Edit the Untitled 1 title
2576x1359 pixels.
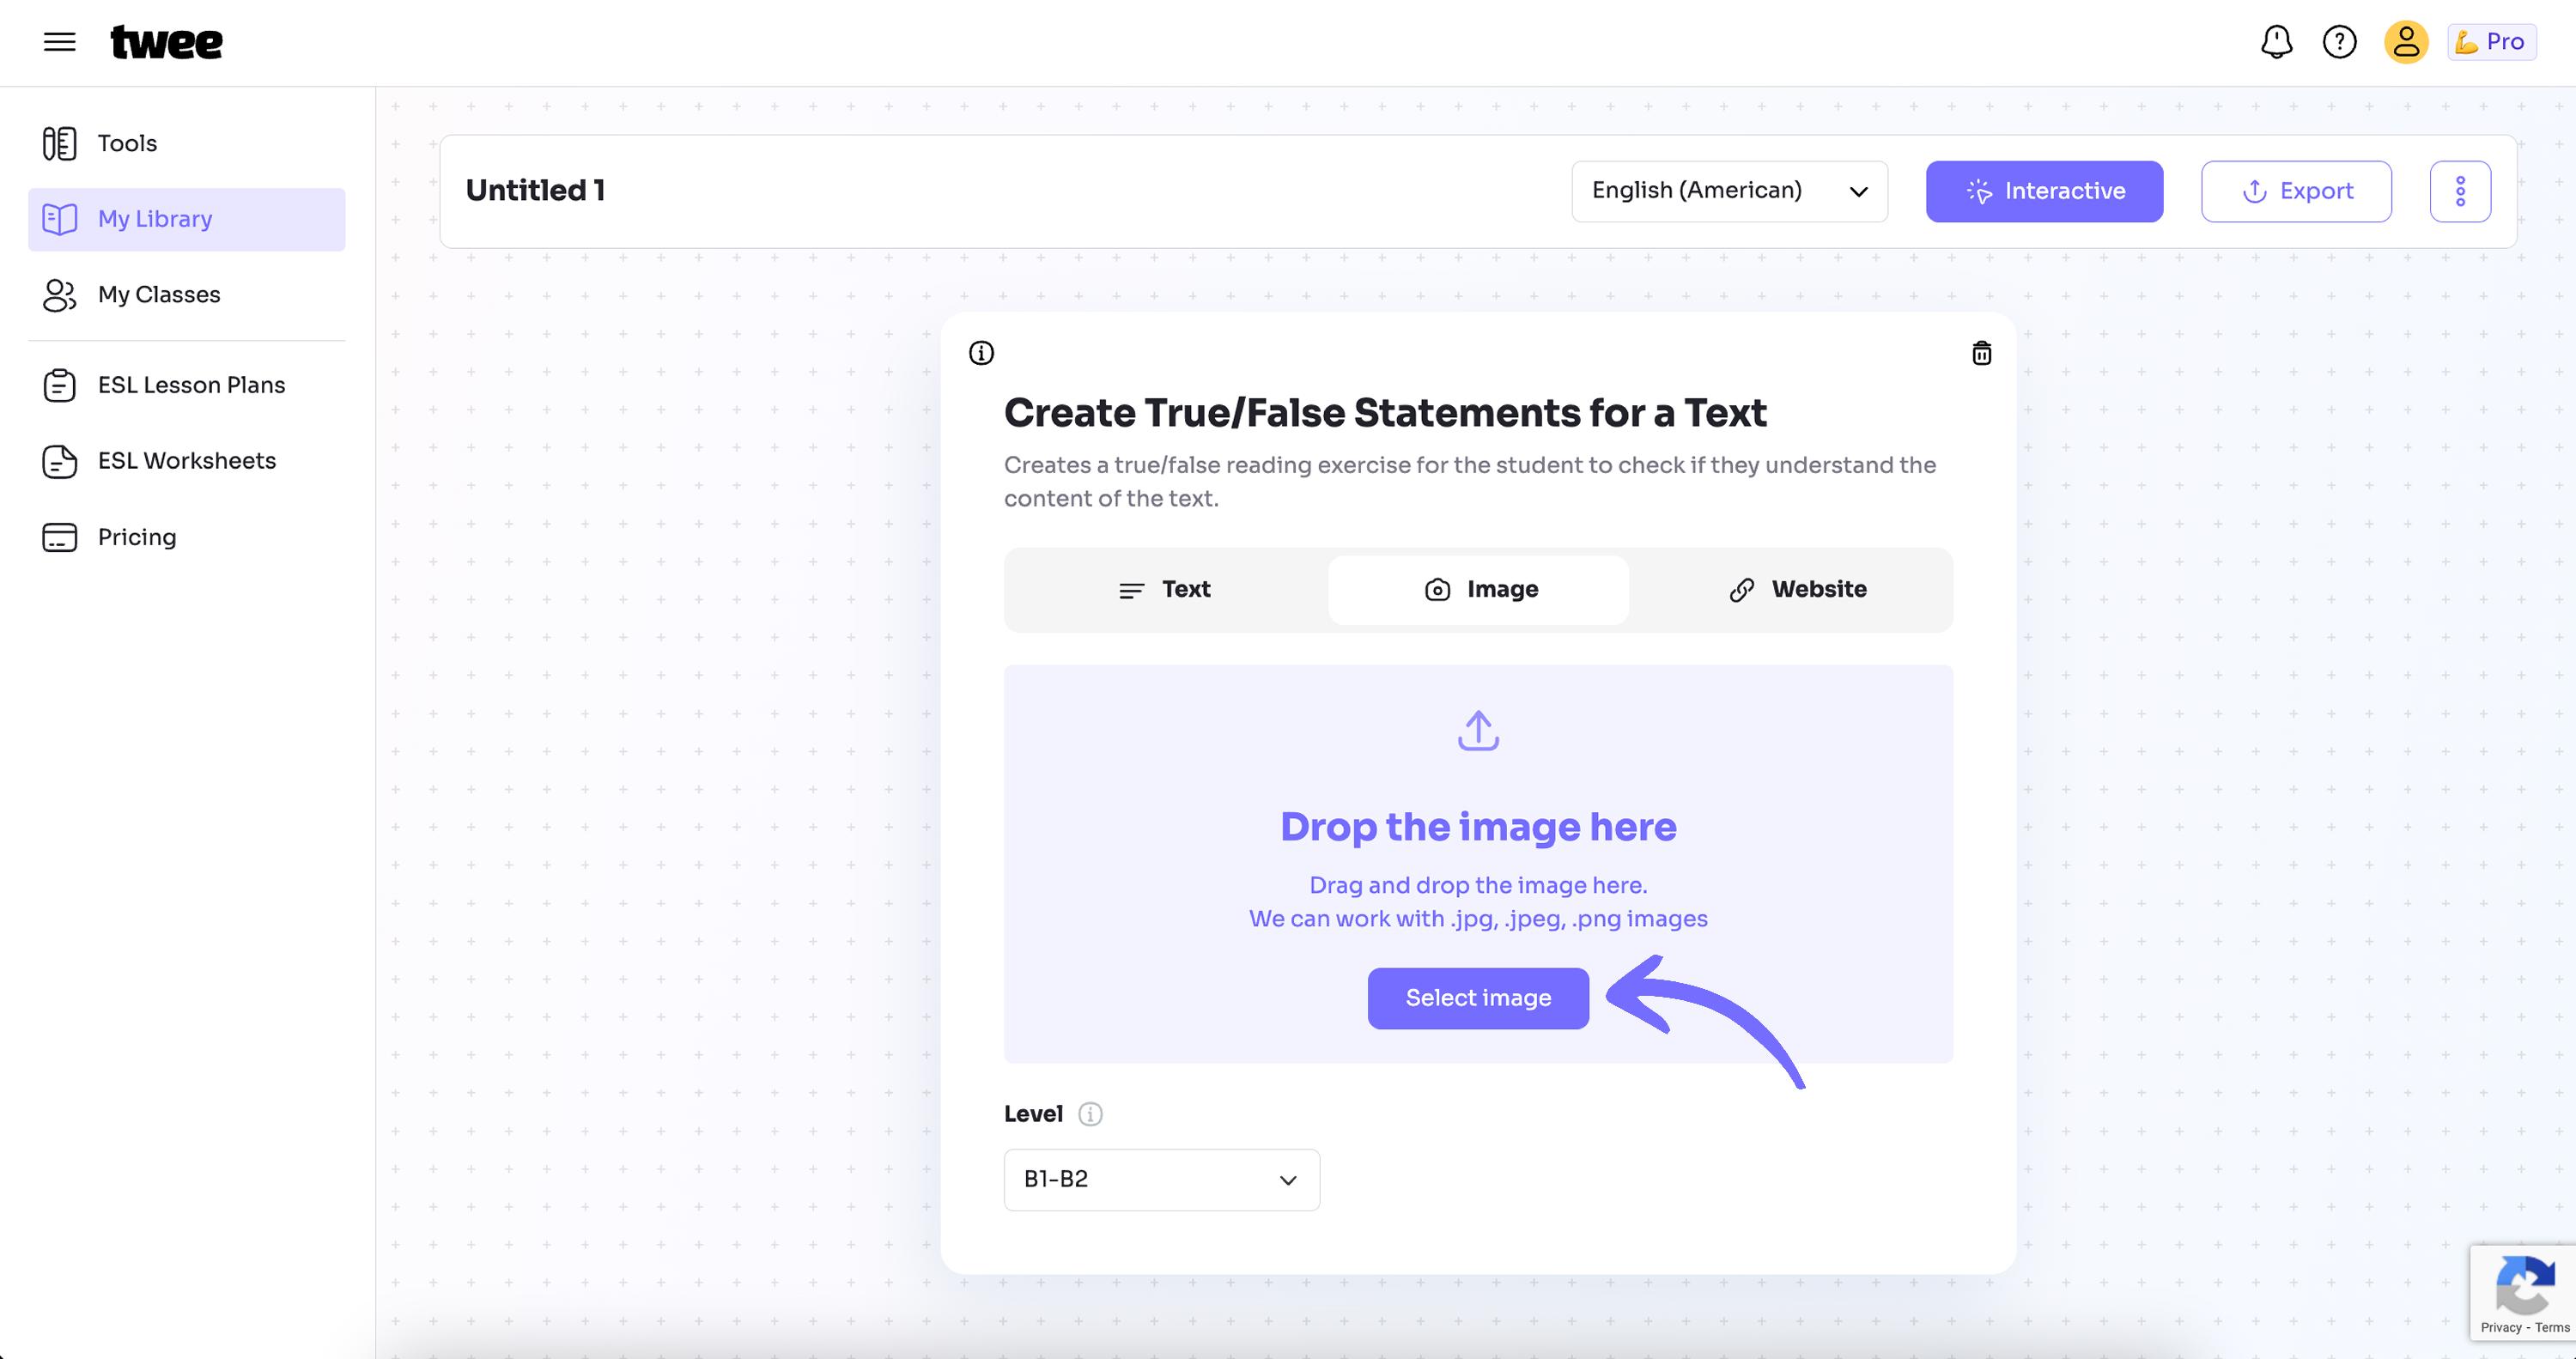click(x=536, y=190)
